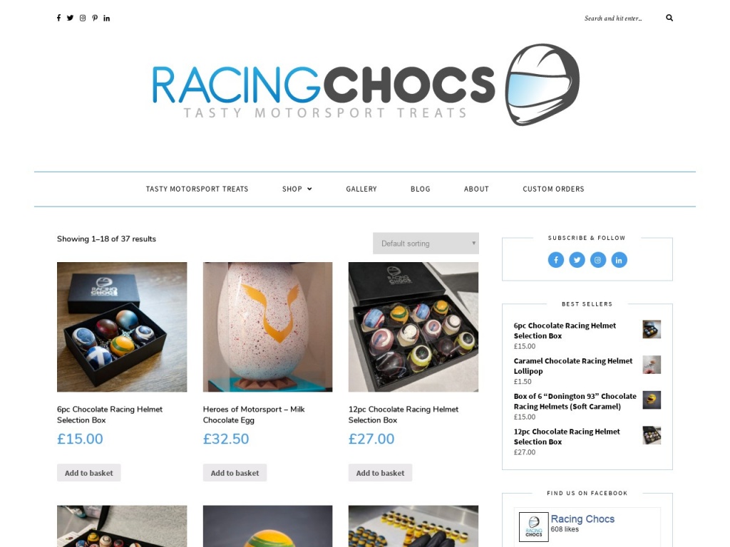This screenshot has width=730, height=547.
Task: Open the 12pc Chocolate Racing Helmet product image
Action: 413,326
